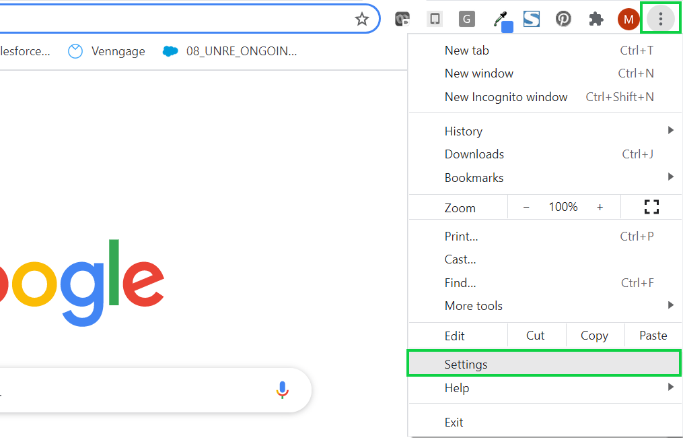Open Venngage bookmark
Viewport: 683px width, 438px height.
point(106,51)
